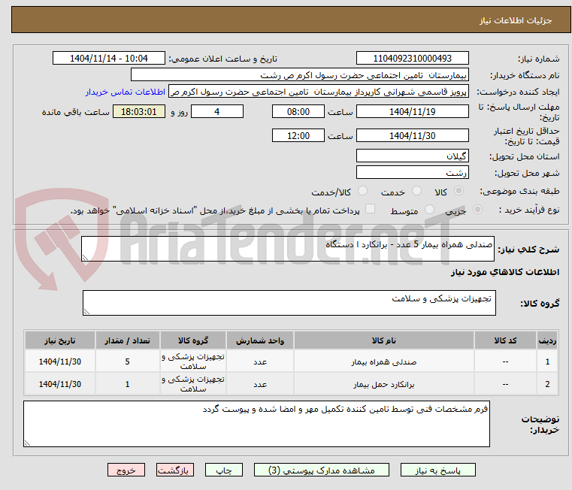
Task: Click the 12:00 validity time field
Action: coord(298,135)
